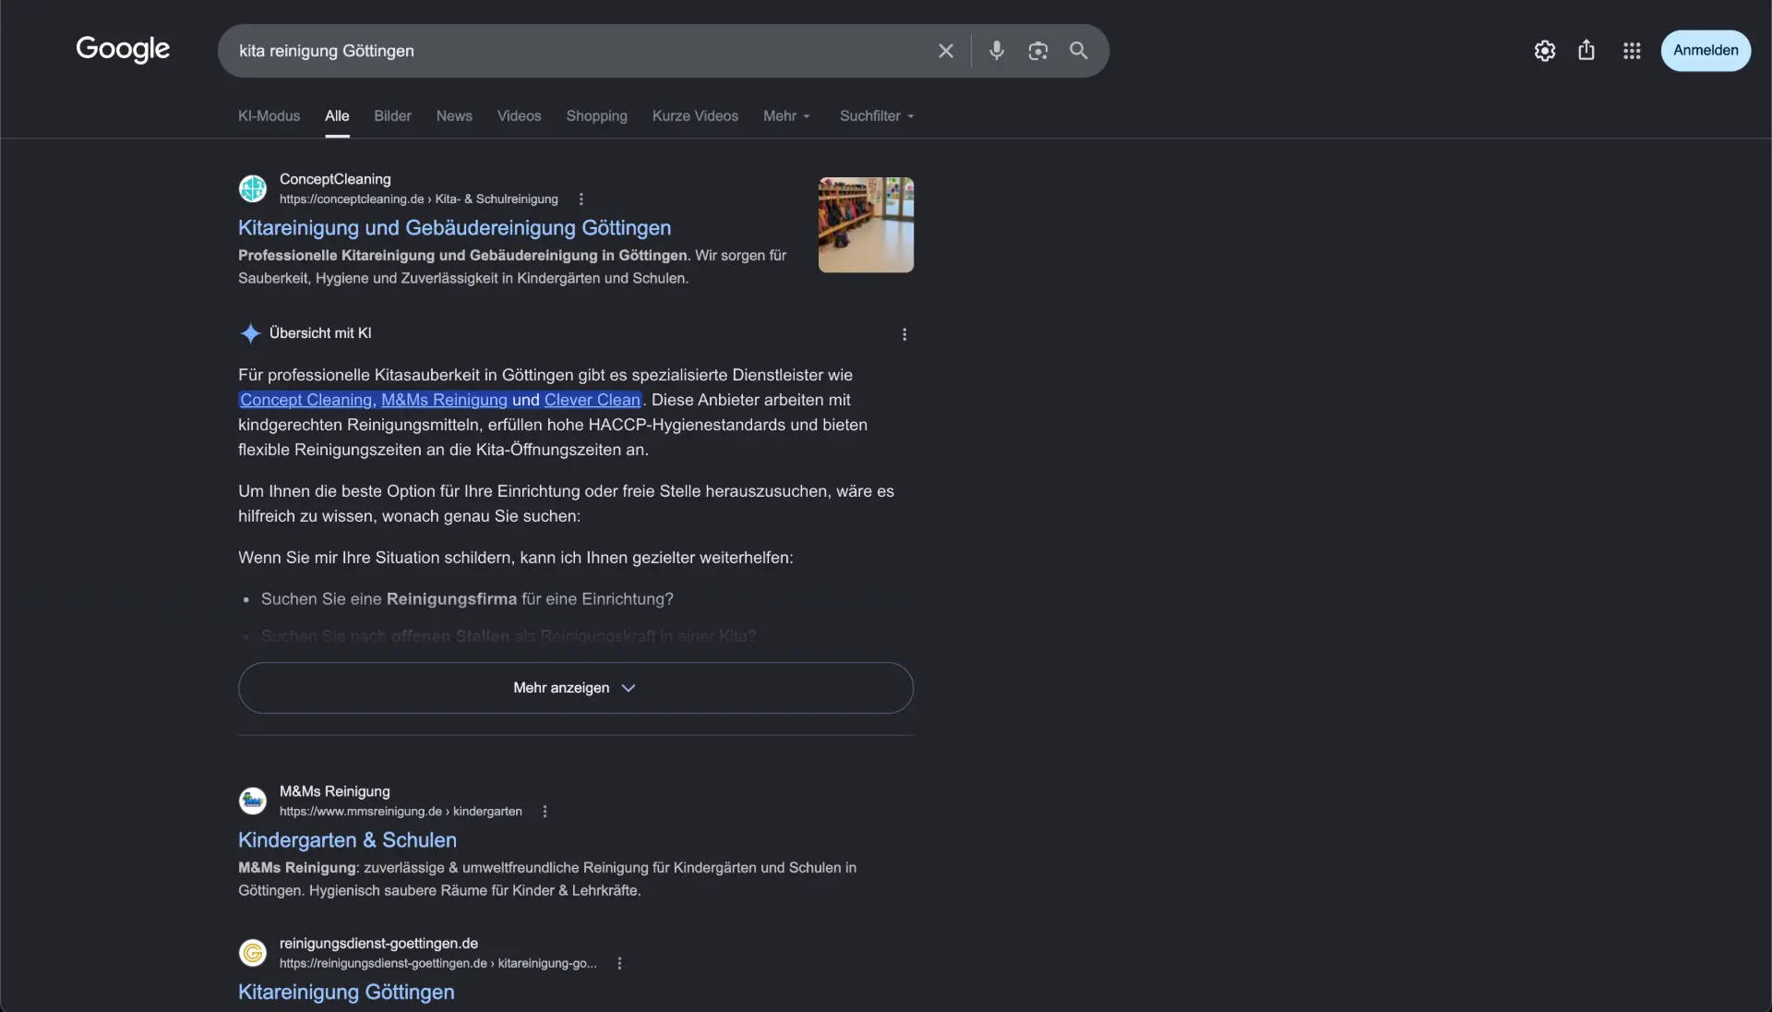This screenshot has width=1772, height=1012.
Task: Start voice search with the microphone icon
Action: pyautogui.click(x=997, y=51)
